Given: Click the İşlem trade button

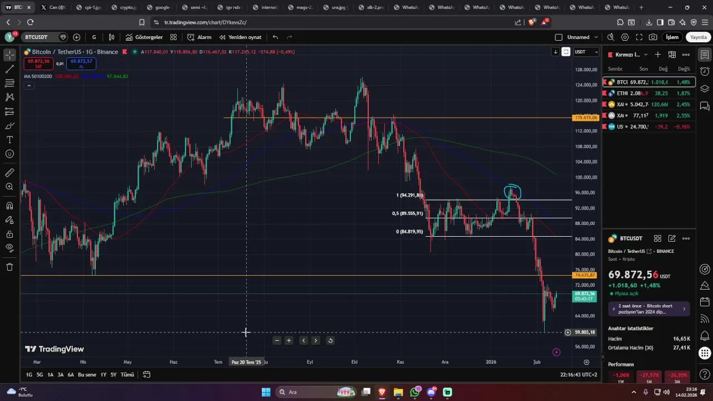Looking at the screenshot, I should (672, 37).
